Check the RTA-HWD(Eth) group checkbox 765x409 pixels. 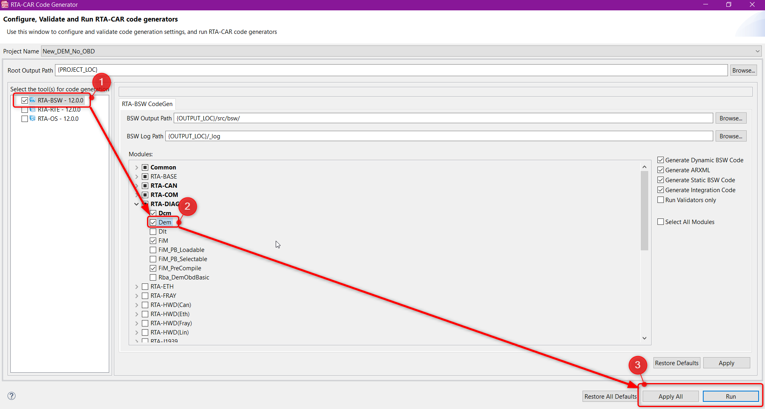[x=145, y=314]
